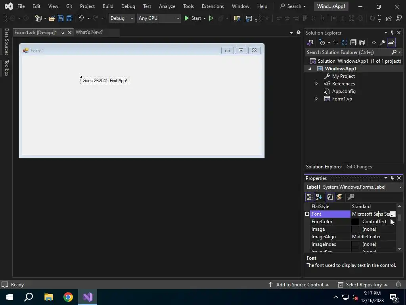The image size is (406, 305).
Task: Pin the Properties panel
Action: [x=392, y=178]
